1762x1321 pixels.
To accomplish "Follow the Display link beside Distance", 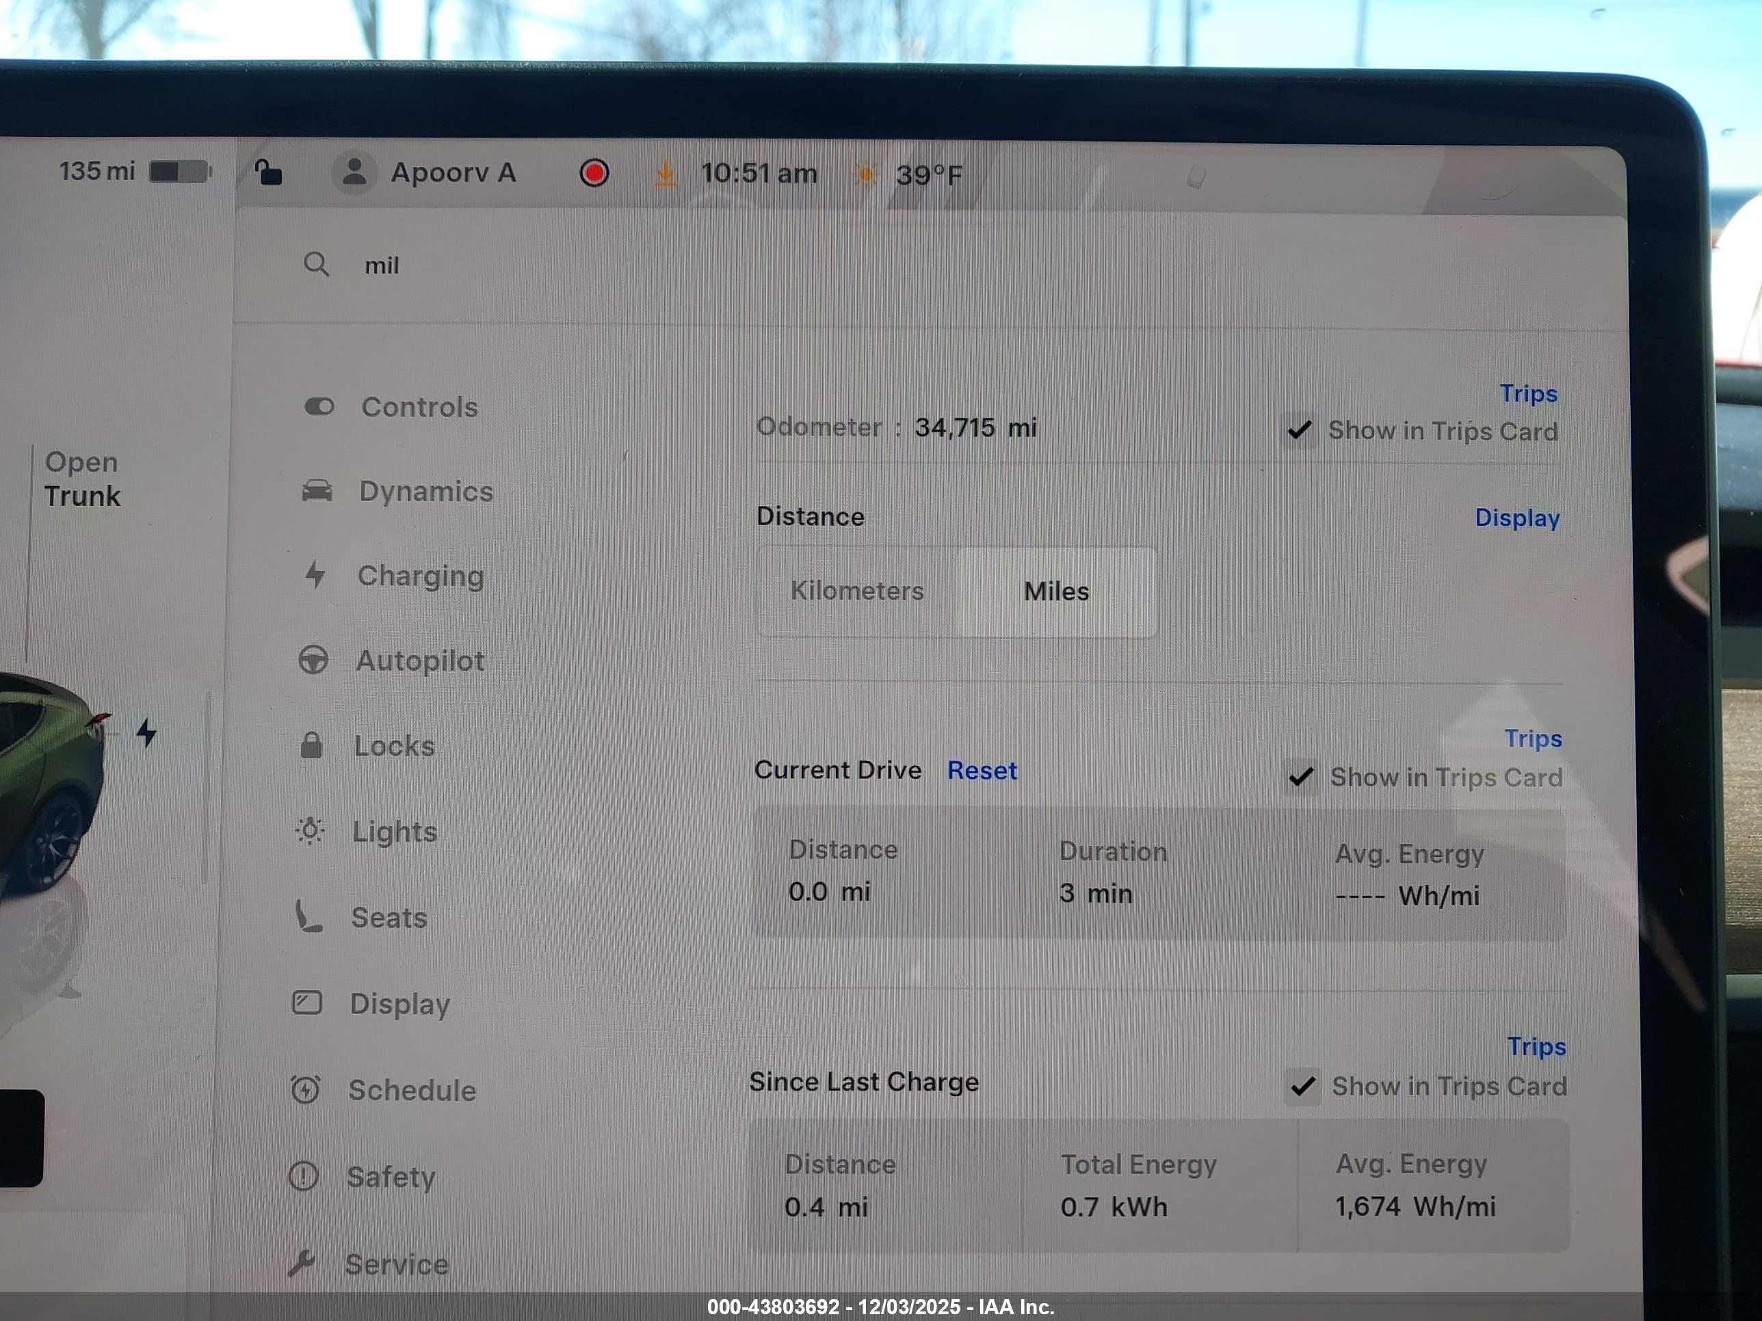I will click(x=1517, y=518).
